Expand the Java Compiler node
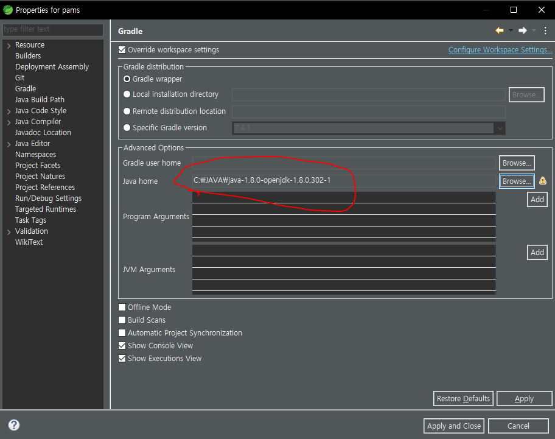555x439 pixels. click(x=9, y=122)
